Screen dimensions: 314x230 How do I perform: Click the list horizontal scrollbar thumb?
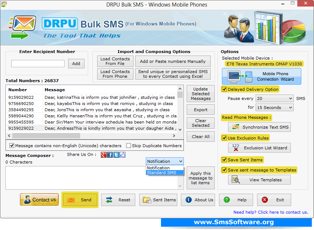click(46, 136)
